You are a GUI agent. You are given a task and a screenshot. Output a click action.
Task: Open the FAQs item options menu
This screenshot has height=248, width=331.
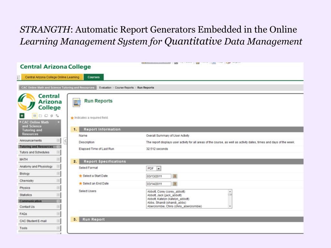(58, 214)
